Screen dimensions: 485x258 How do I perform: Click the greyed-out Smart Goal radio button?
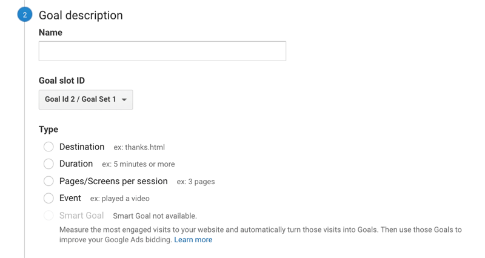pyautogui.click(x=48, y=216)
